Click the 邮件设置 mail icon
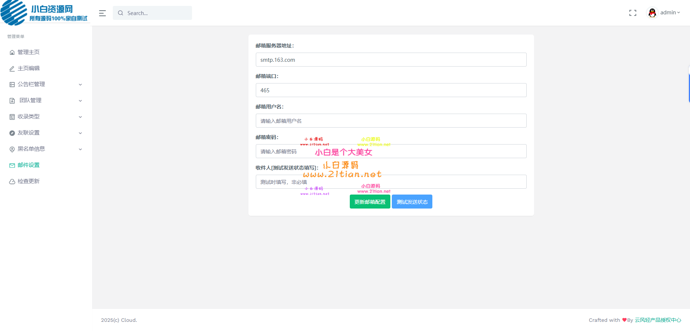The width and height of the screenshot is (690, 331). point(11,165)
